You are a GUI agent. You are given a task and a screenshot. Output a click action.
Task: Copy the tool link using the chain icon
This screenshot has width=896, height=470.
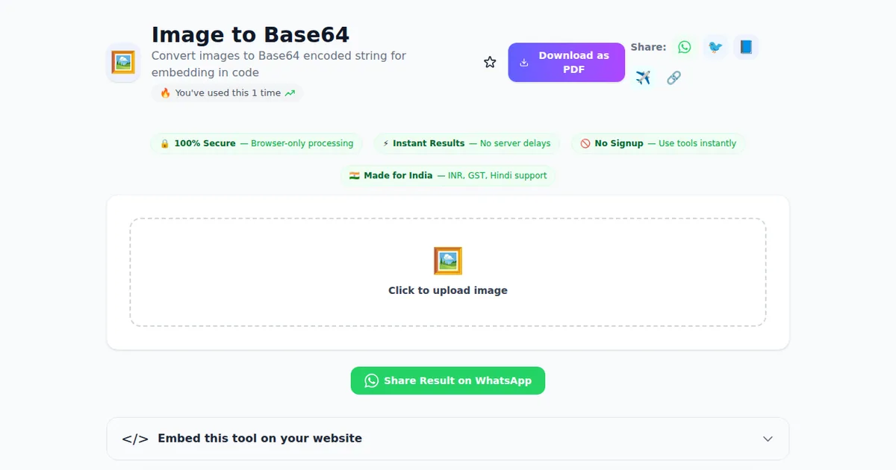[x=673, y=77]
